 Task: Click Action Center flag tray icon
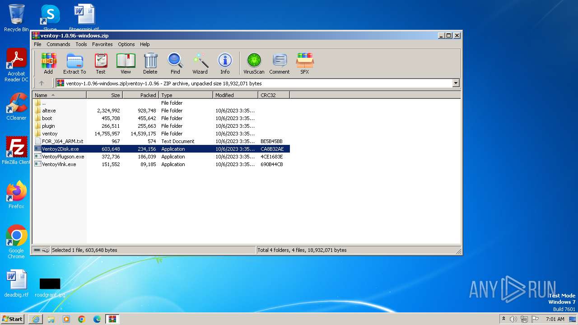point(535,319)
